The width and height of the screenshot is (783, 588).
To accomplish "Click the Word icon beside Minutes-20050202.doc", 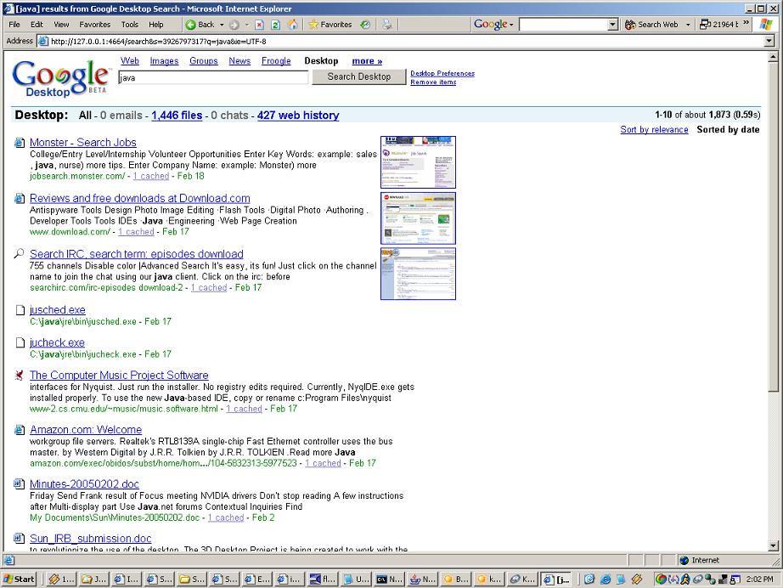I will 19,484.
